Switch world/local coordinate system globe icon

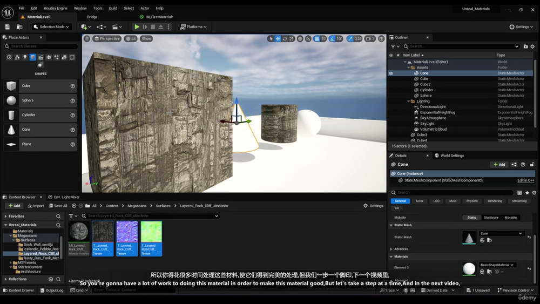300,38
